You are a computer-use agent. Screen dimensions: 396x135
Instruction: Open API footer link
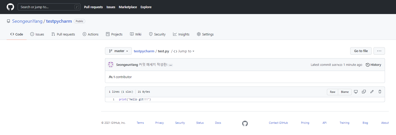pos(325,123)
